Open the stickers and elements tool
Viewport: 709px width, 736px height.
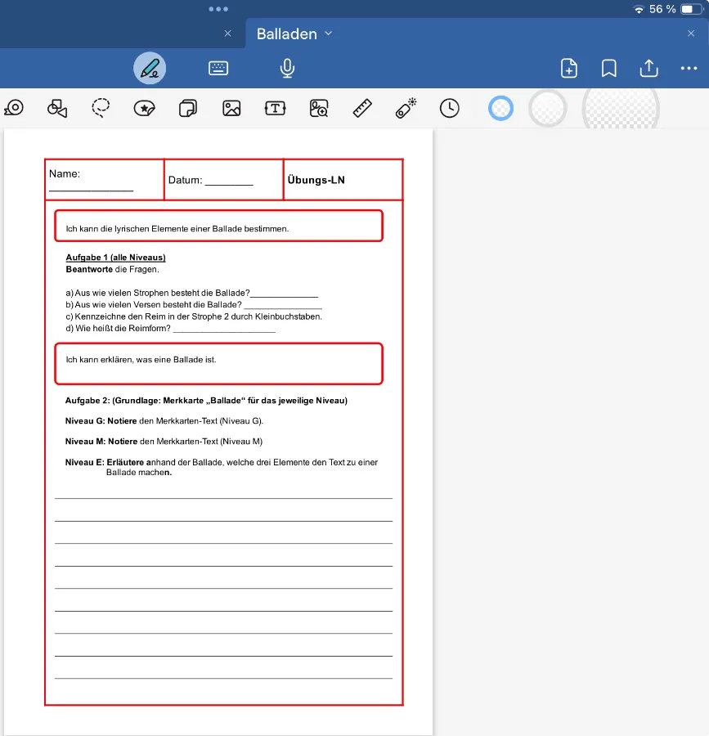[x=145, y=108]
